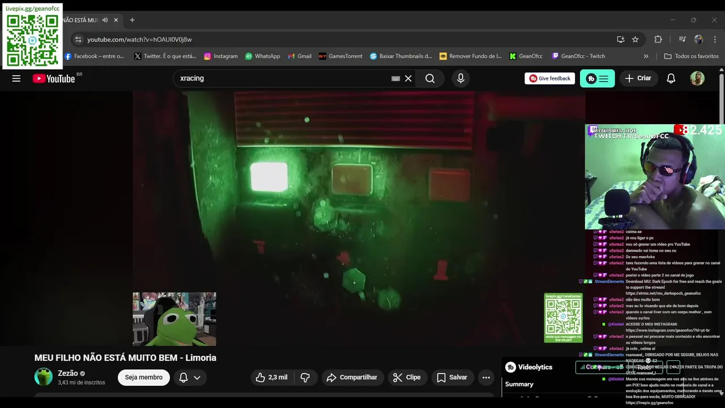Open the video more actions ellipsis
This screenshot has height=408, width=725.
pos(486,377)
